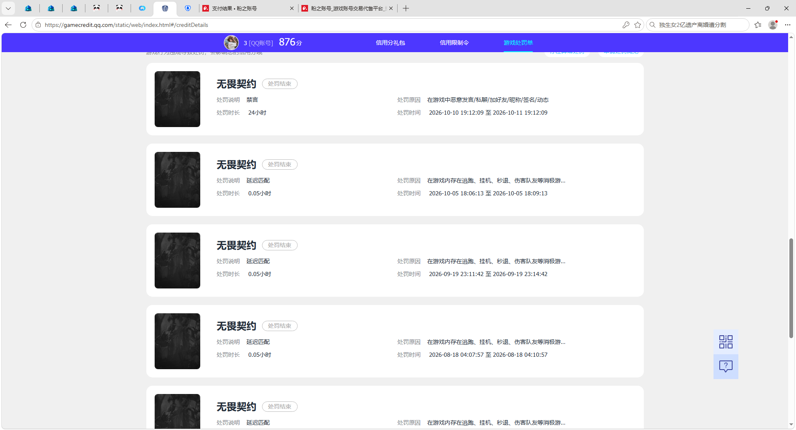796x430 pixels.
Task: Click the 24小时 penalty duration
Action: point(257,113)
